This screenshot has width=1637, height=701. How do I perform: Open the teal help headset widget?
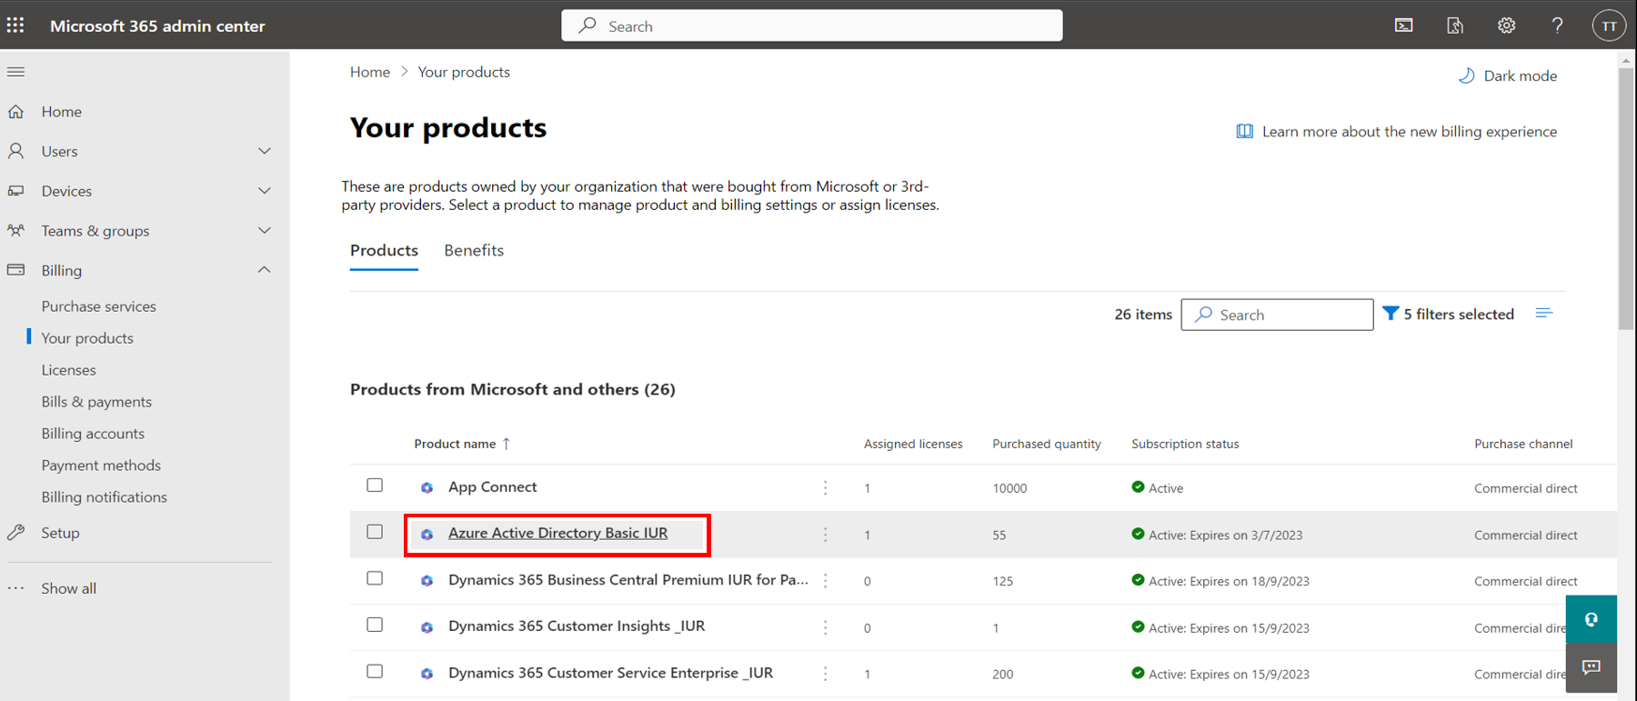click(x=1591, y=619)
